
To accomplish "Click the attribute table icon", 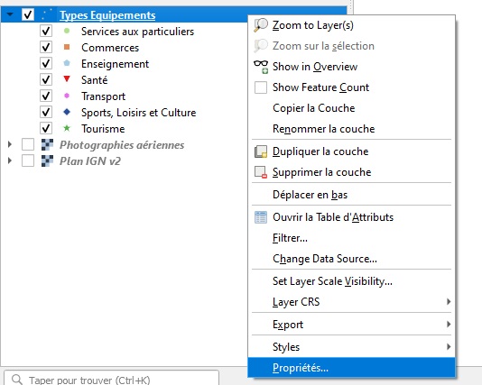I will click(261, 217).
